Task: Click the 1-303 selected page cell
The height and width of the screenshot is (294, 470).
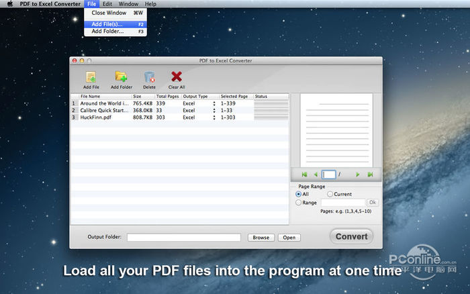Action: pos(228,117)
